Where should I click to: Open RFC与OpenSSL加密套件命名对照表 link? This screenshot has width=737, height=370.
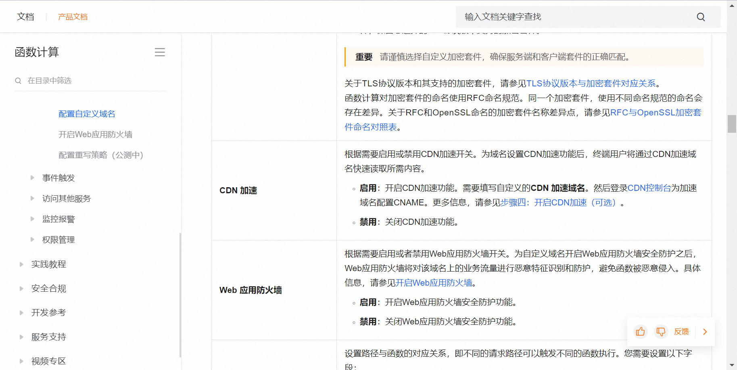coord(656,113)
